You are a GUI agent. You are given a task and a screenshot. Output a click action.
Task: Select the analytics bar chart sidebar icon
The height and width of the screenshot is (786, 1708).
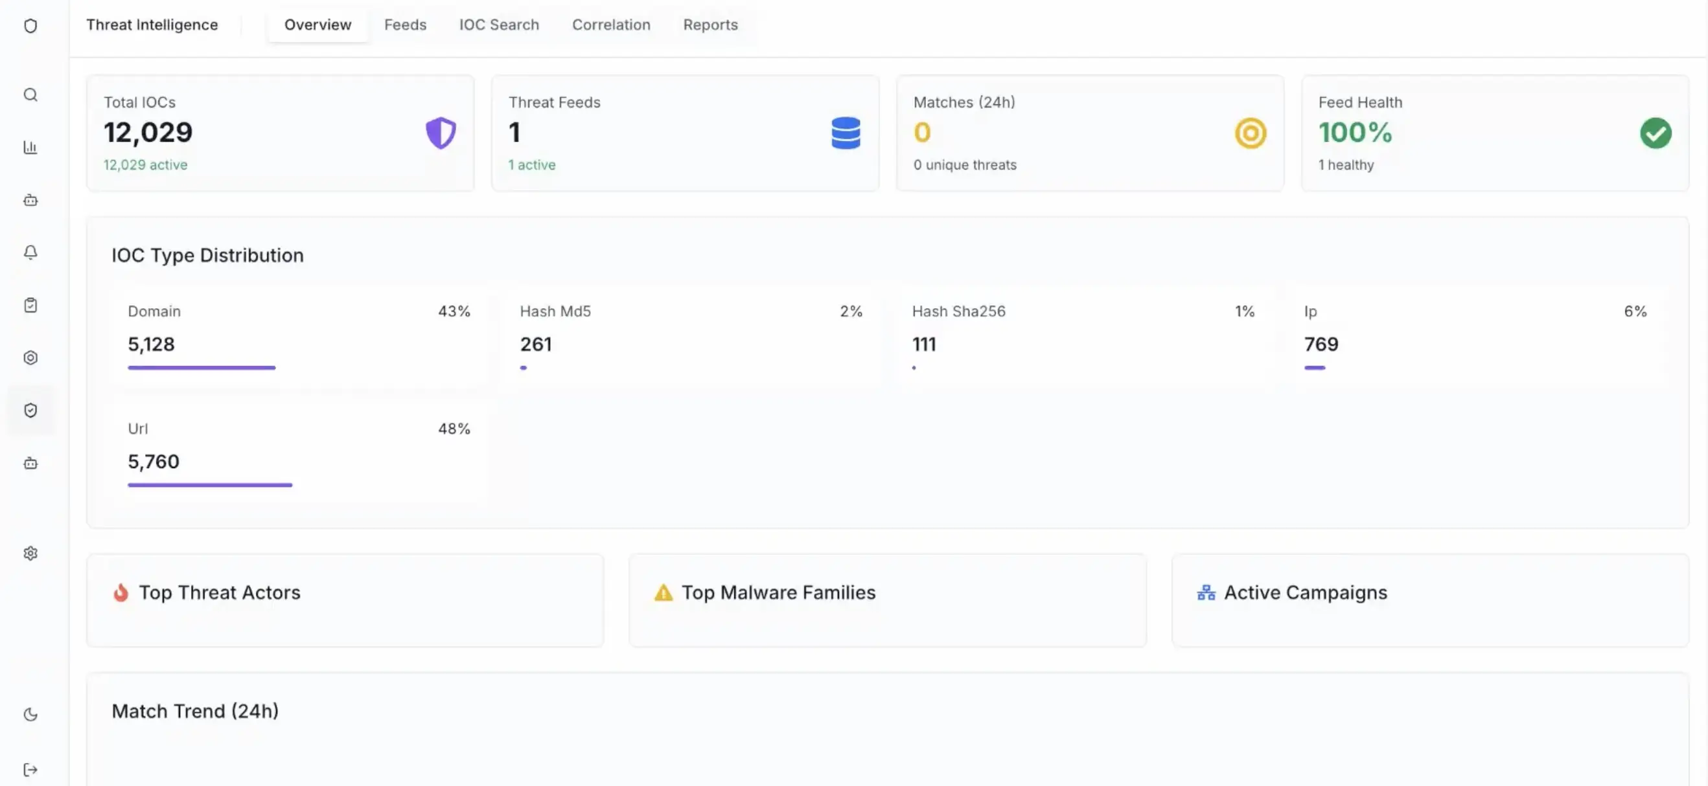pos(30,147)
